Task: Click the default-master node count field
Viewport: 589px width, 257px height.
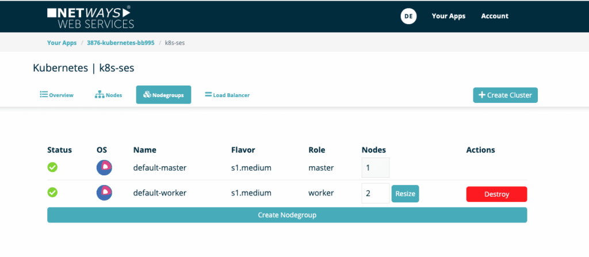Action: (375, 168)
